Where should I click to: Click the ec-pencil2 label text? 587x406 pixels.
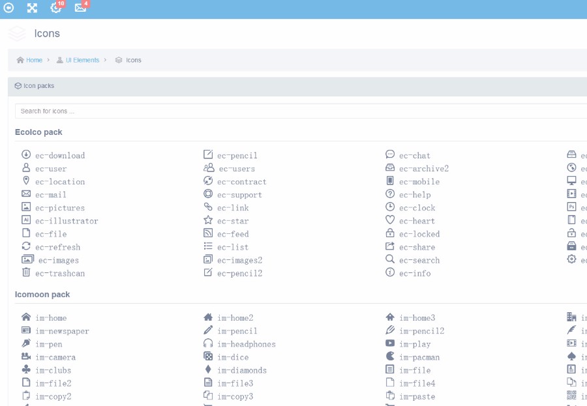239,274
